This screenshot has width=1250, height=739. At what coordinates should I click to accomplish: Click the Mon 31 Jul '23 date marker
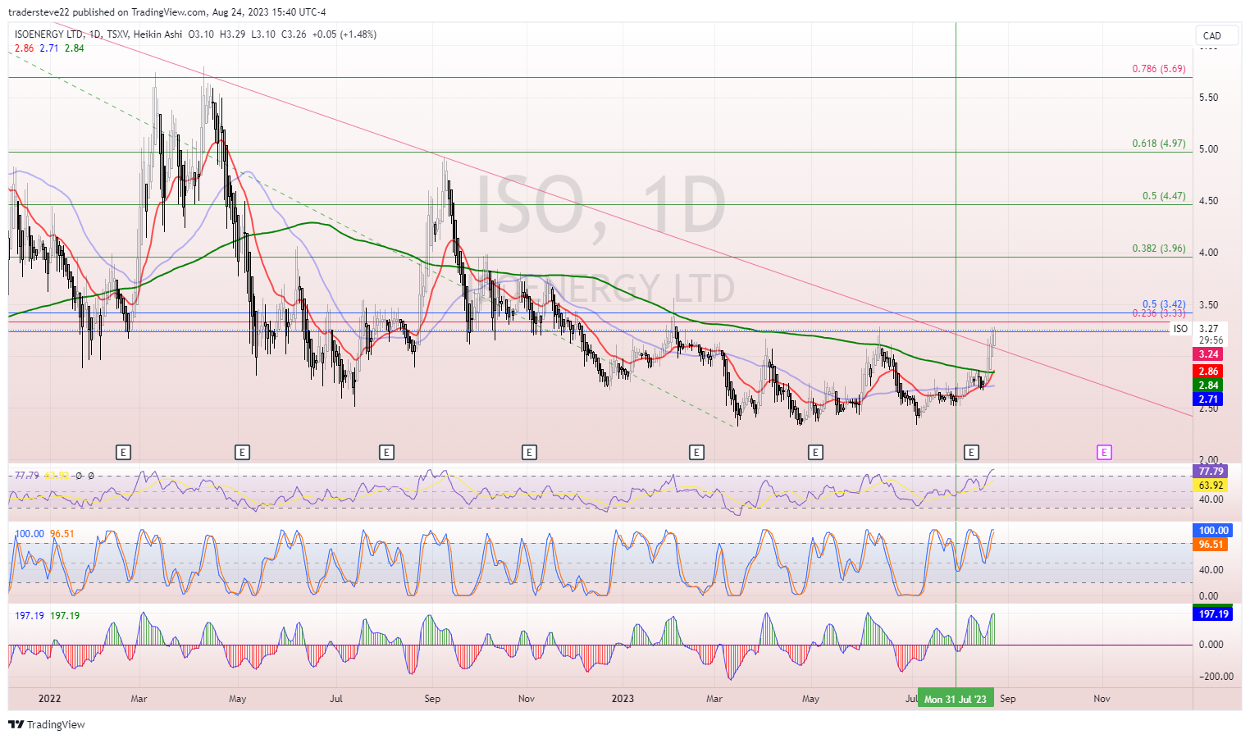pos(956,699)
